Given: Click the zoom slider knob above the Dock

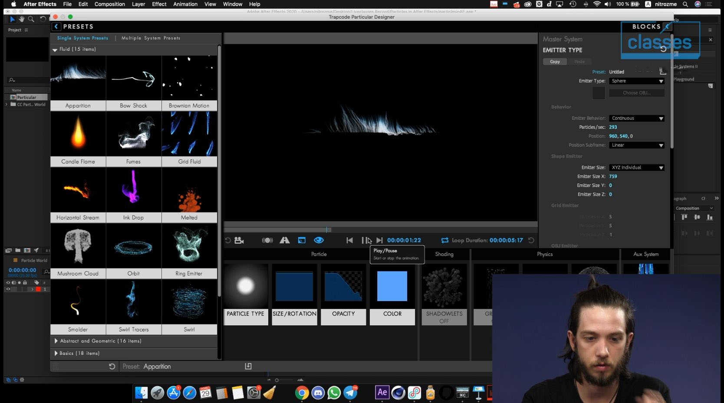Looking at the screenshot, I should [276, 380].
